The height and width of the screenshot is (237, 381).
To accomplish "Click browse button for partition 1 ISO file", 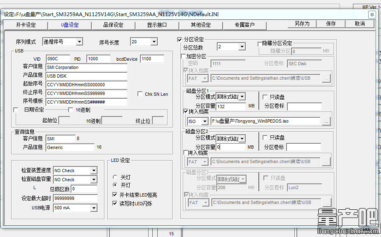I will tap(326, 121).
